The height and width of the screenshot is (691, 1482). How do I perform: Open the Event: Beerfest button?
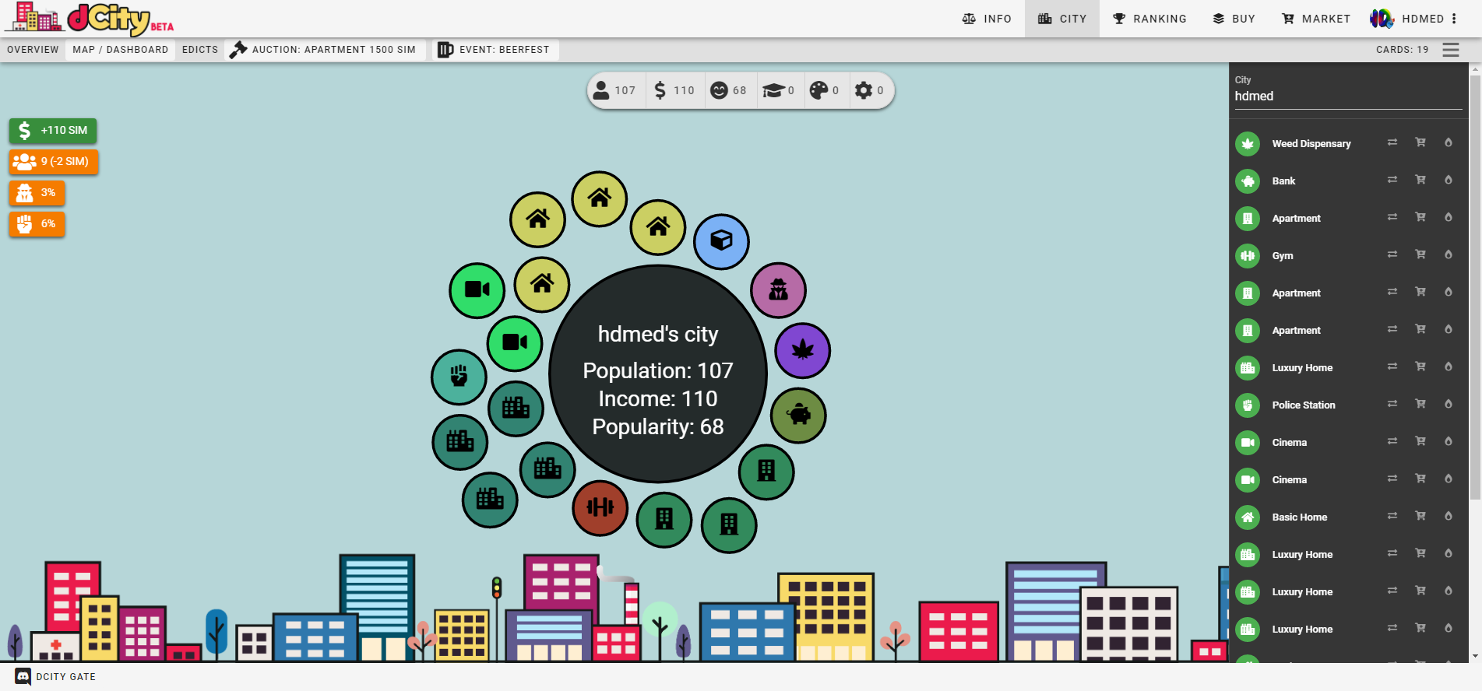(x=495, y=50)
